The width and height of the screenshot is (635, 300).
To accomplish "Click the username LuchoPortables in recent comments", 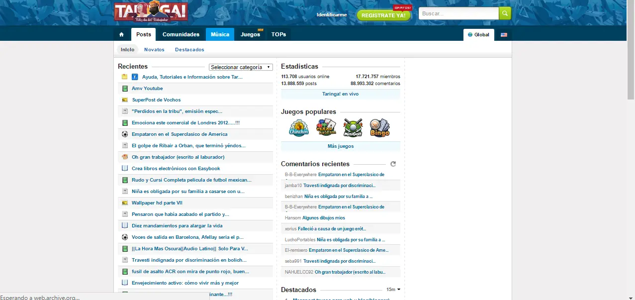I will [x=300, y=240].
